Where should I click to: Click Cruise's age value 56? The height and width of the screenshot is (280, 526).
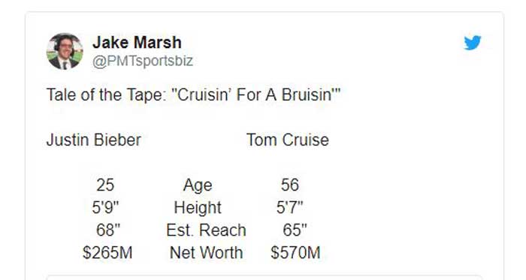pyautogui.click(x=290, y=185)
